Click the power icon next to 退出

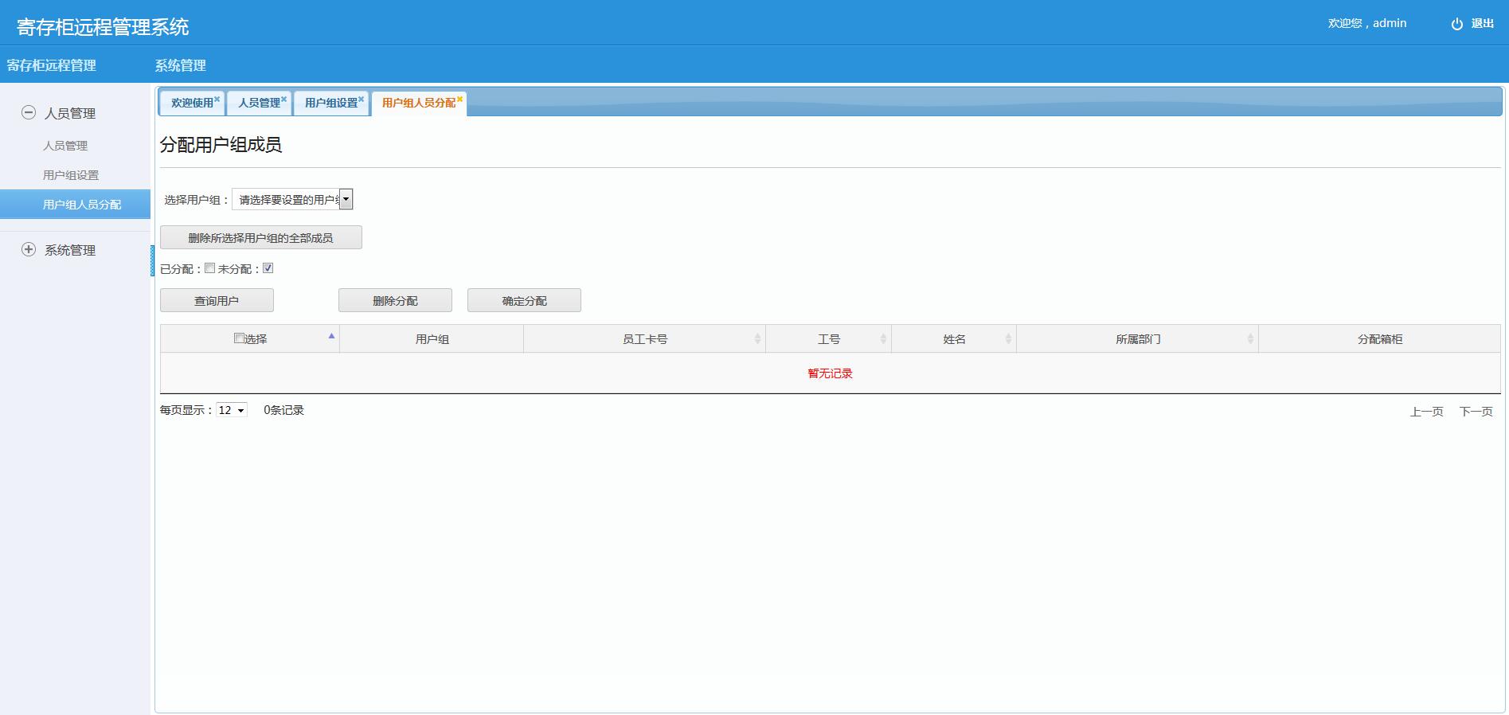pos(1456,24)
